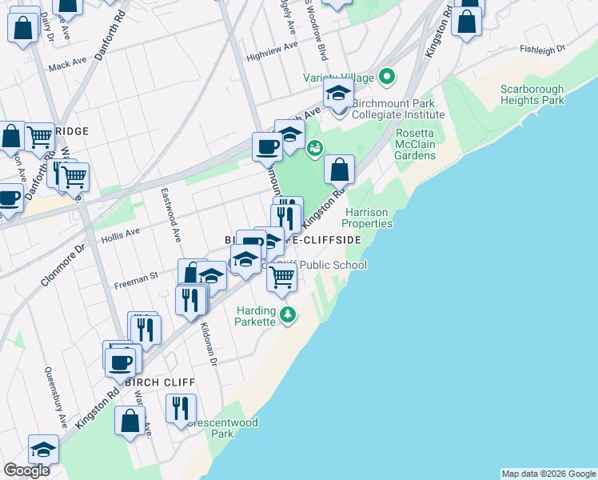Click the coffee cup marker on Birchmount Rd
Screen dimensions: 598x480
point(267,149)
